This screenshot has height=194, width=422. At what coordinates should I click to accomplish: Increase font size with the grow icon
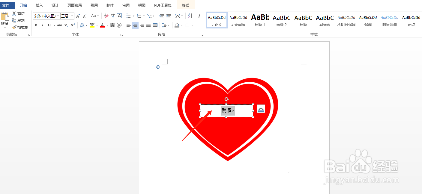pos(78,16)
